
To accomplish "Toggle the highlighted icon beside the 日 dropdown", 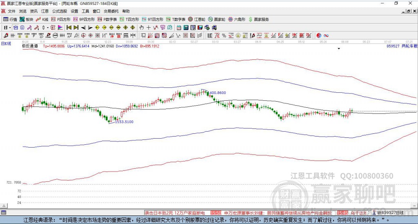I will click(x=16, y=28).
